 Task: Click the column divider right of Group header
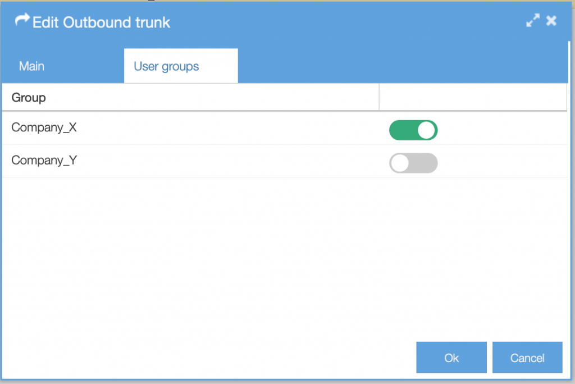pyautogui.click(x=380, y=98)
